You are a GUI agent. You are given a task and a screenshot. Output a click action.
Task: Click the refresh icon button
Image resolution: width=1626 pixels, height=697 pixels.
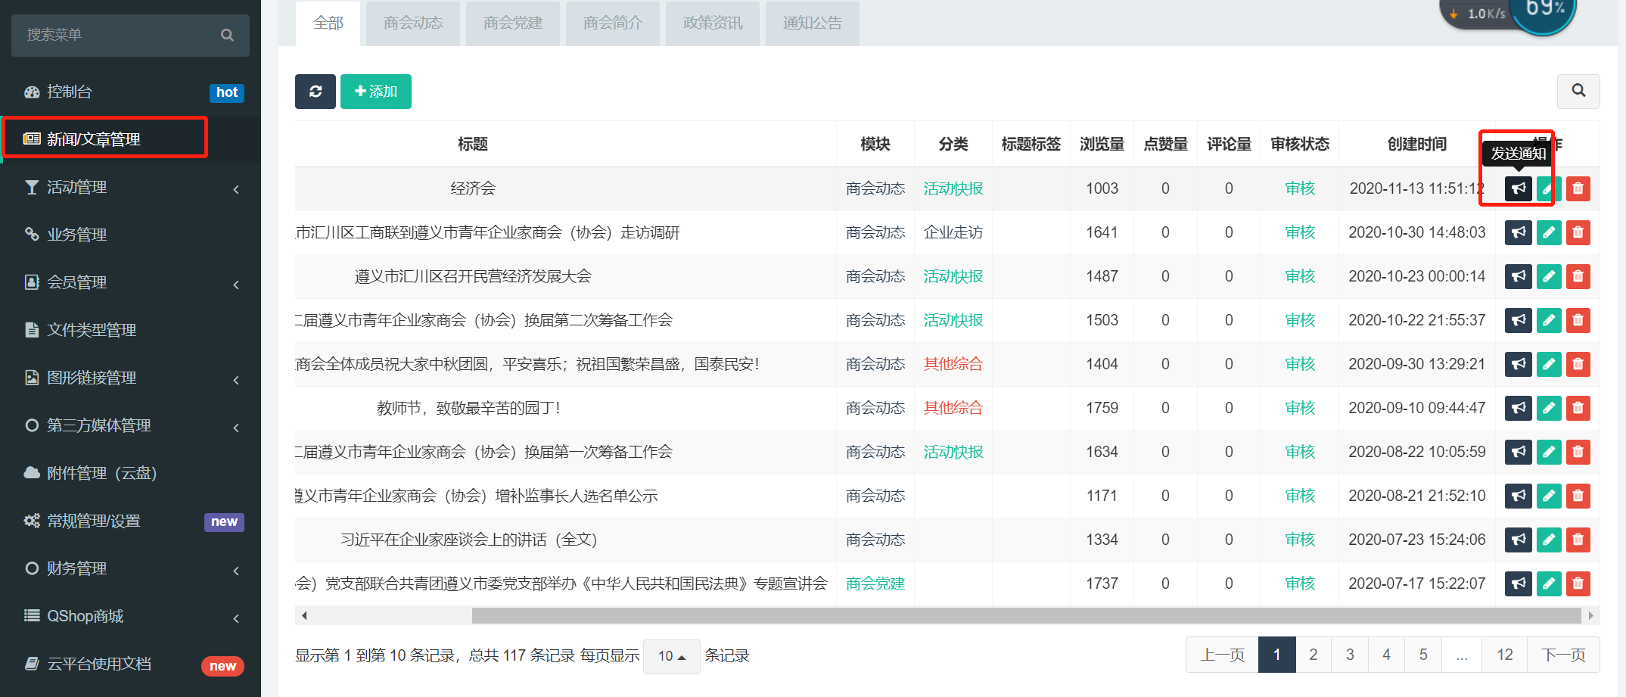click(x=315, y=92)
